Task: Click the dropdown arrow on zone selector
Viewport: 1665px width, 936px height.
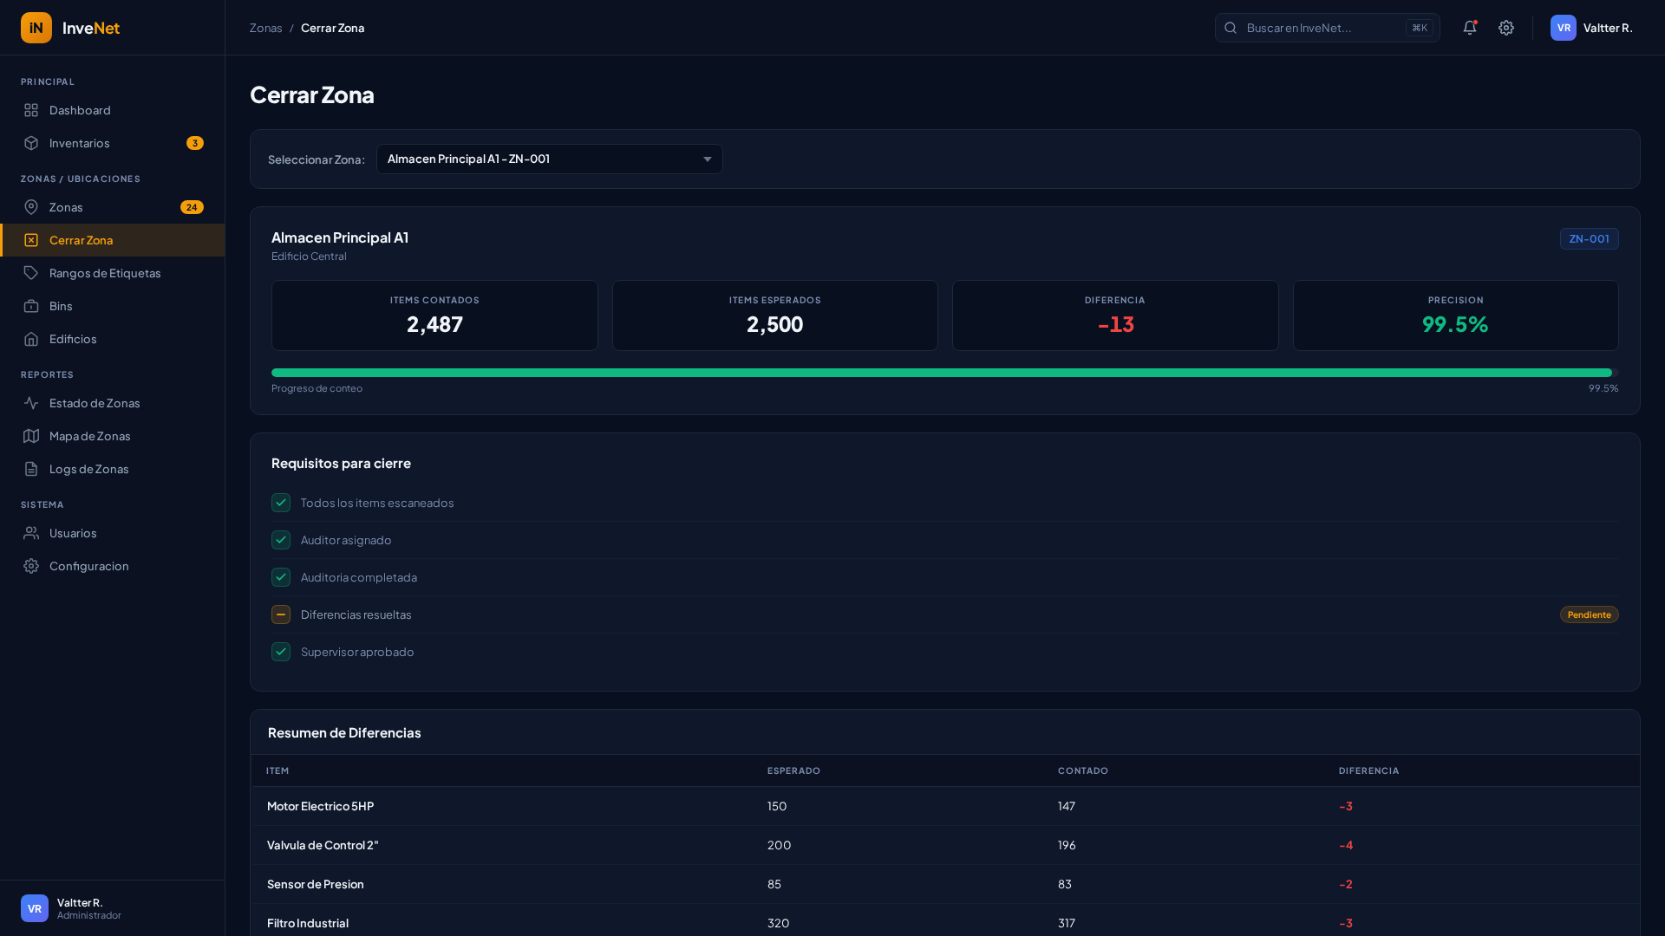Action: pos(708,159)
